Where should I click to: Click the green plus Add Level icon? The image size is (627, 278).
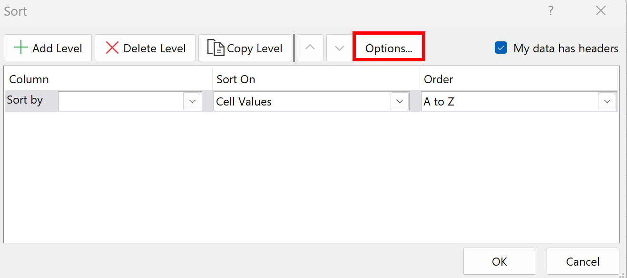[x=21, y=48]
